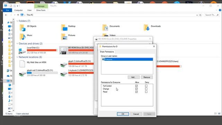Open the quick access toolbar customize dropdown

pyautogui.click(x=17, y=6)
